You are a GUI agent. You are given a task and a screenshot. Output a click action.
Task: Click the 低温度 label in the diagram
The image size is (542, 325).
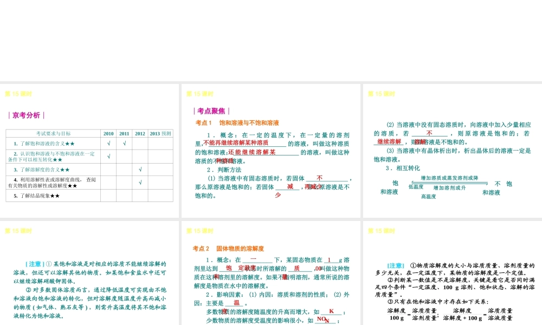[416, 187]
